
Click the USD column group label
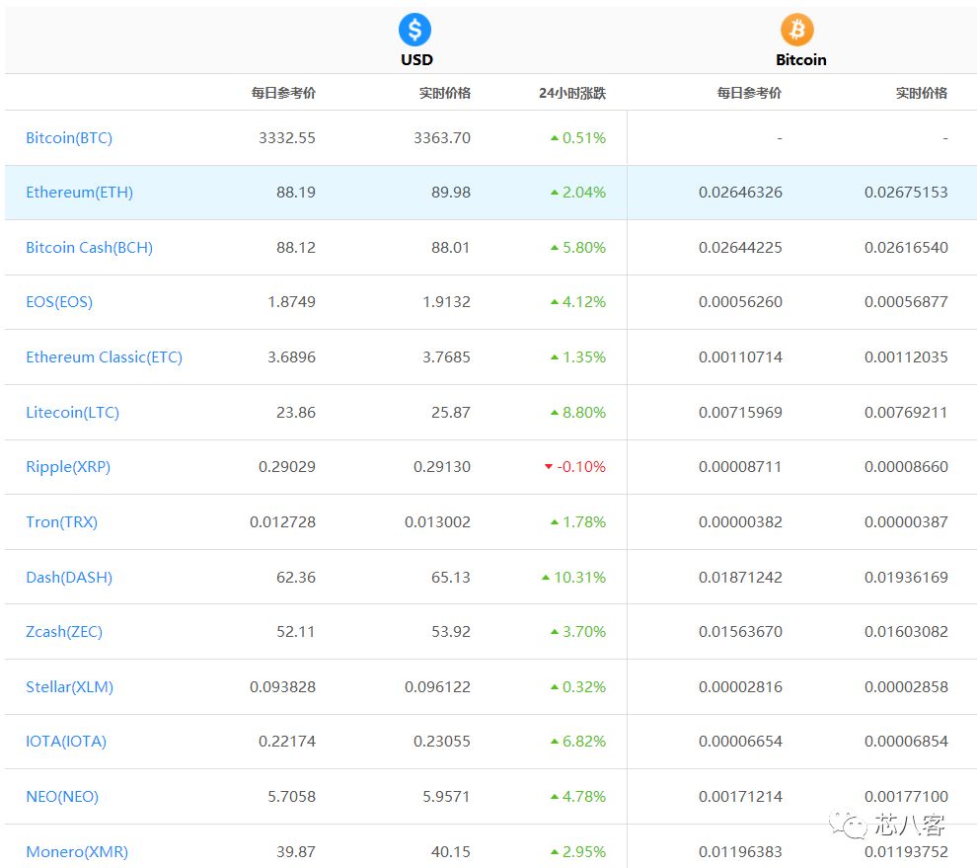pos(416,60)
